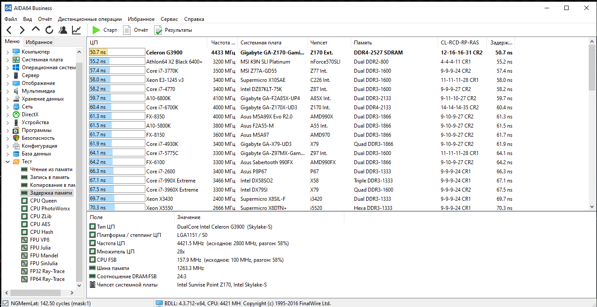Collapse the Тест tree node
This screenshot has height=307, width=597.
click(7, 162)
